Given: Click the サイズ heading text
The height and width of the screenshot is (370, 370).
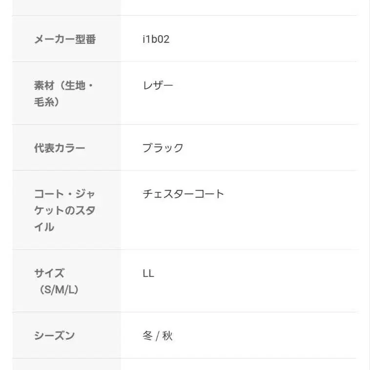Looking at the screenshot, I should click(x=49, y=273).
